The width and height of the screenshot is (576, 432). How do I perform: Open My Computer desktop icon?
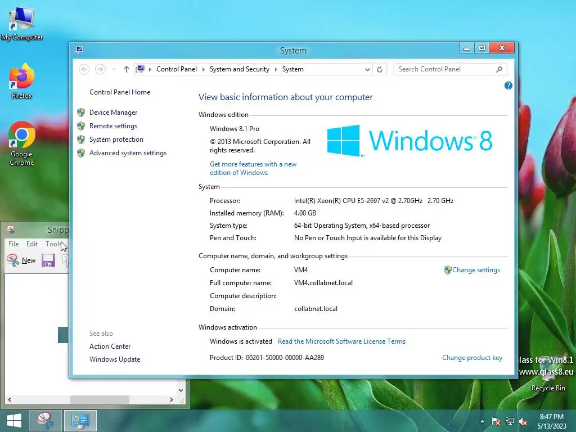[22, 23]
